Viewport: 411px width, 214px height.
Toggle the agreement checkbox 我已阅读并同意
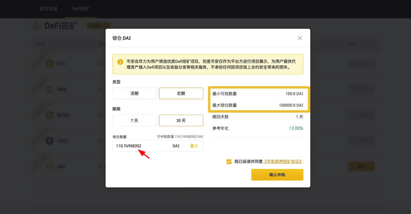(229, 162)
